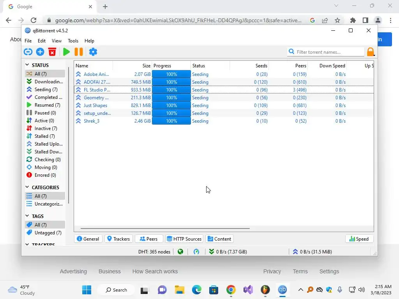Switch to the Peers tab
The image size is (399, 299).
click(149, 239)
